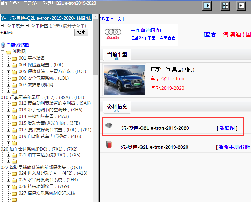Viewport: 251px width, 202px height.
Task: Click 菜单展开 text label
Action: pyautogui.click(x=16, y=26)
